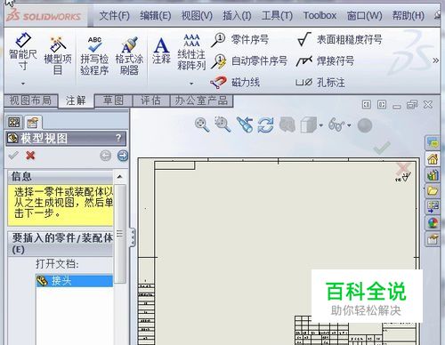The width and height of the screenshot is (445, 345).
Task: Open Design Library chart icon in task pane
Action: pyautogui.click(x=433, y=175)
